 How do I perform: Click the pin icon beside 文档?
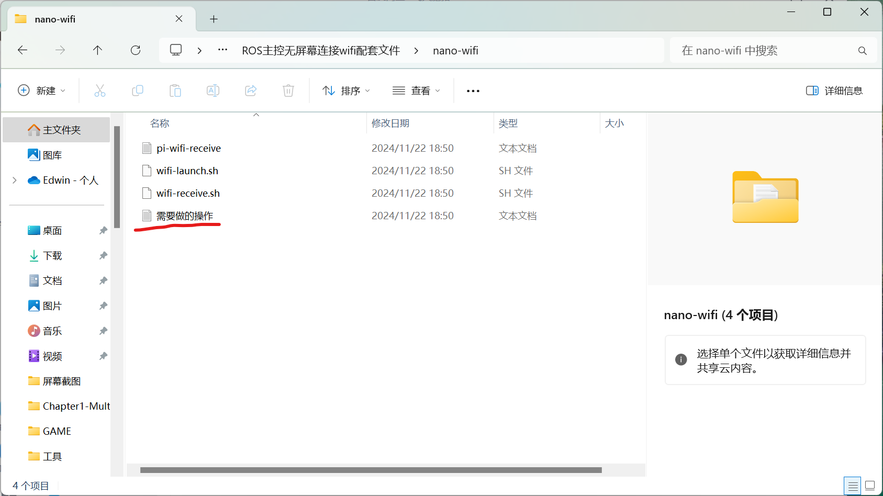(x=103, y=280)
